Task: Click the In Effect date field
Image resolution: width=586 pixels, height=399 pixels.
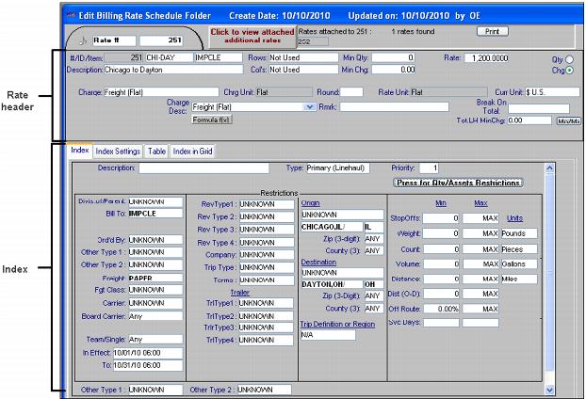Action: 148,353
